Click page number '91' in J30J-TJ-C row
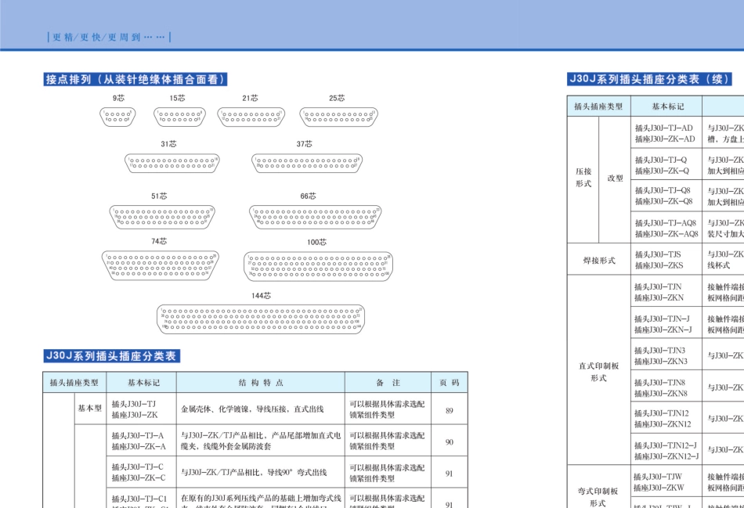The height and width of the screenshot is (508, 744). (449, 474)
